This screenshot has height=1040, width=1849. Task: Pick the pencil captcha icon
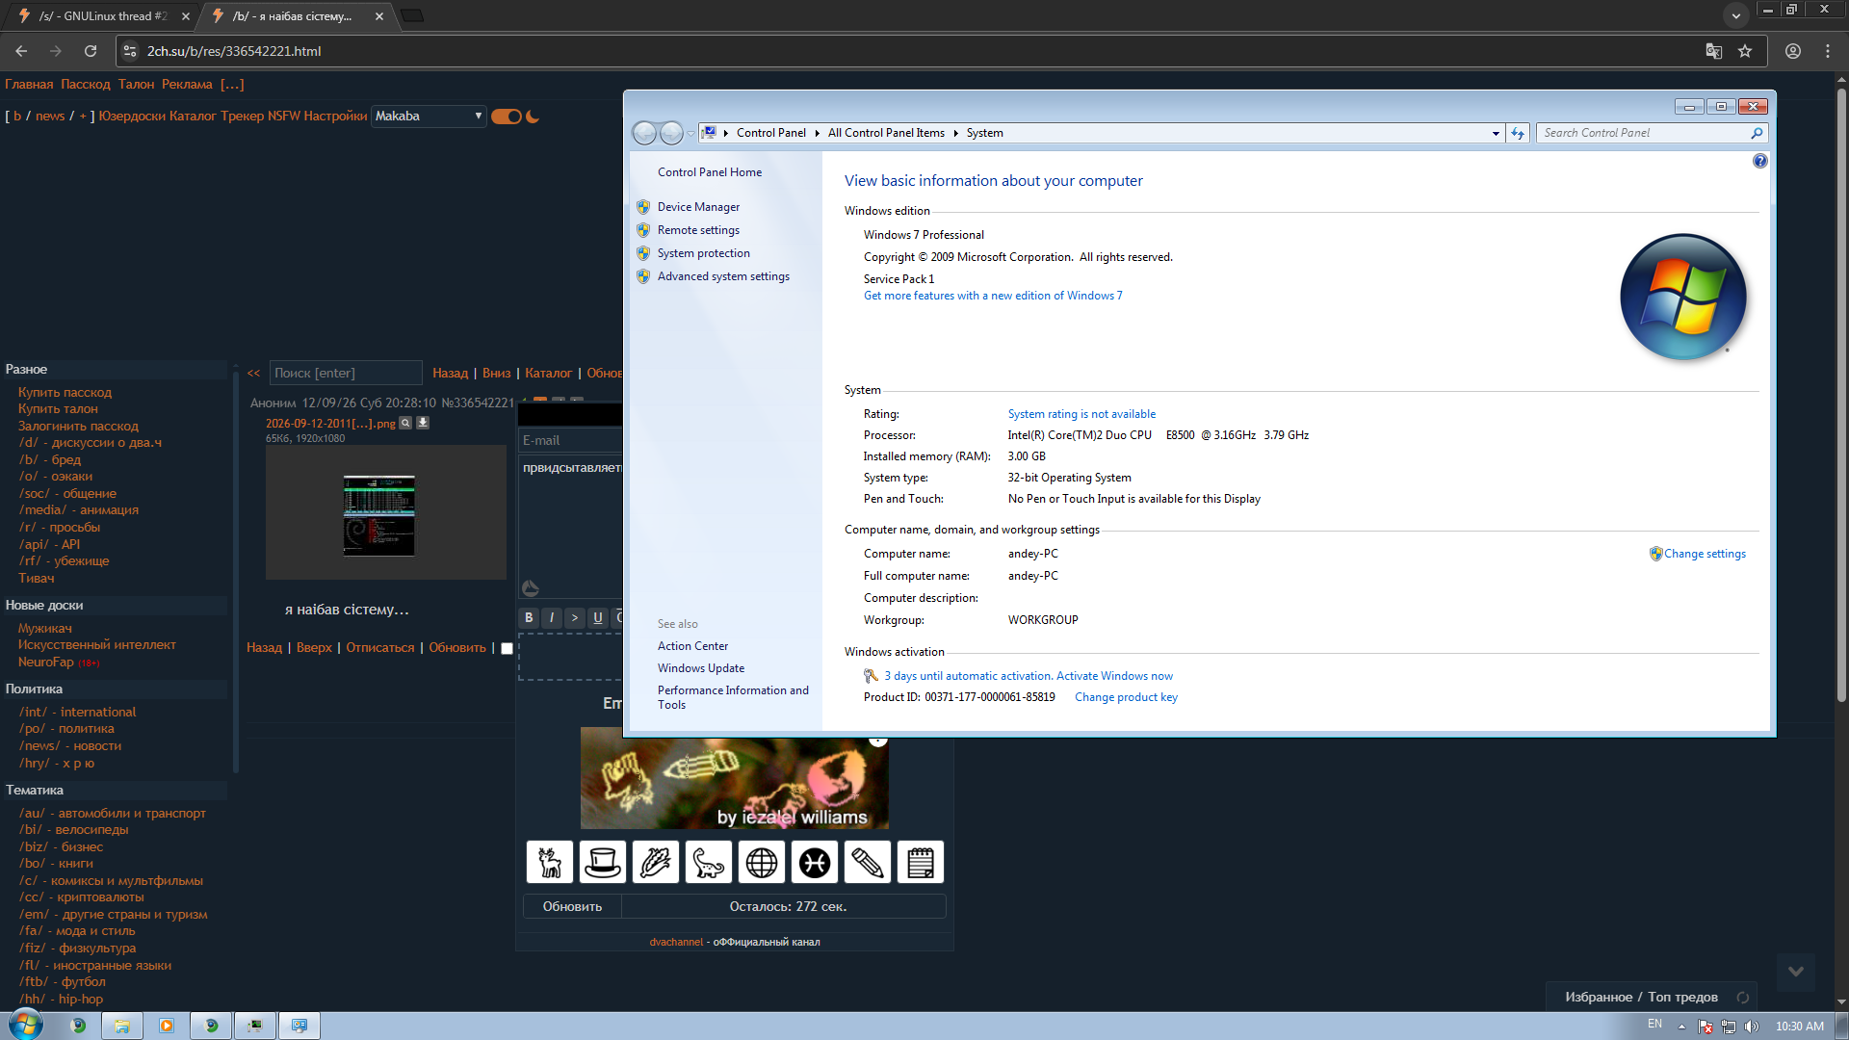[868, 862]
